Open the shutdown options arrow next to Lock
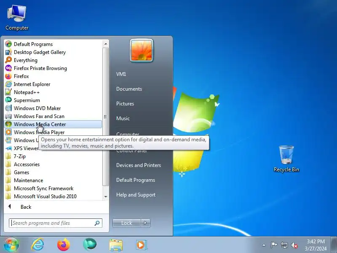Screen dimensions: 337x253 [x=145, y=223]
